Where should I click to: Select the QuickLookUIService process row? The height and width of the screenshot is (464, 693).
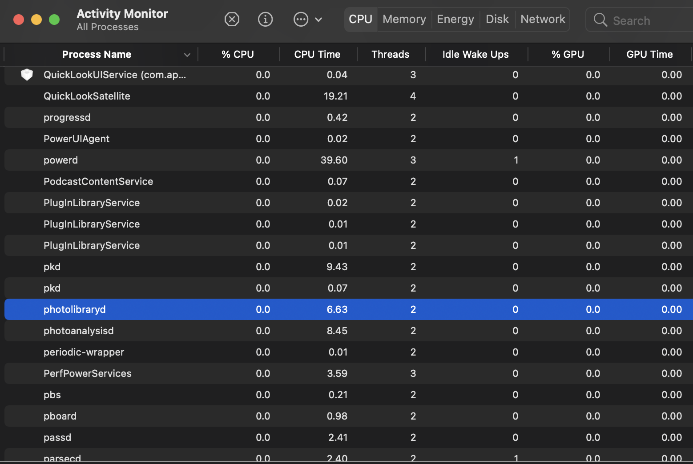(349, 75)
